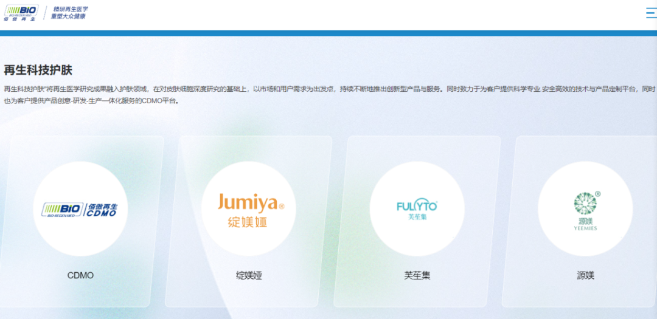The image size is (657, 319).
Task: Click the CDMO card label
Action: pyautogui.click(x=80, y=275)
